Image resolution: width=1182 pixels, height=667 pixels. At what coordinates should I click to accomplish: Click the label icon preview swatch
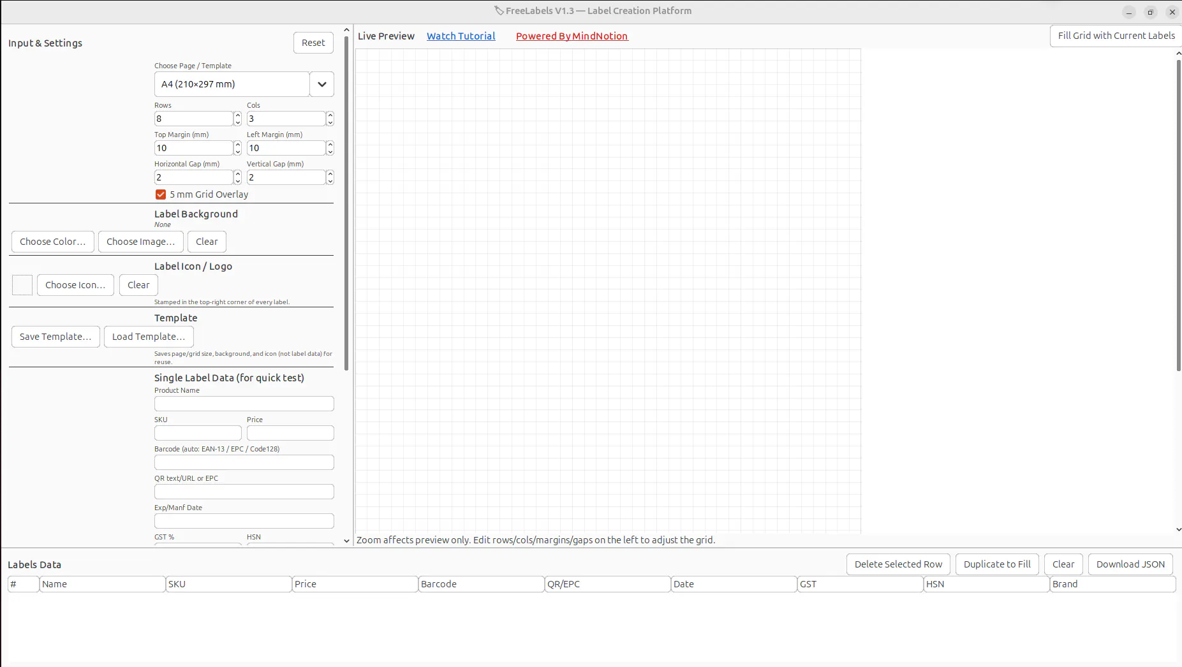click(22, 285)
